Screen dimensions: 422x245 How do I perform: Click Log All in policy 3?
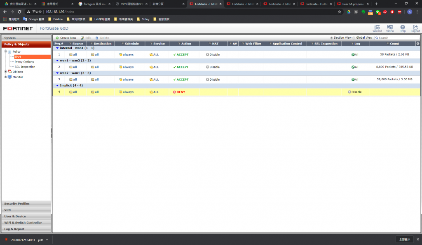(355, 79)
